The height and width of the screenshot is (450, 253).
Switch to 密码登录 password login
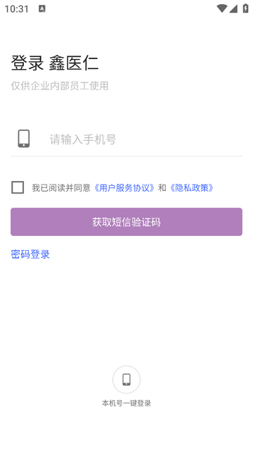click(30, 254)
